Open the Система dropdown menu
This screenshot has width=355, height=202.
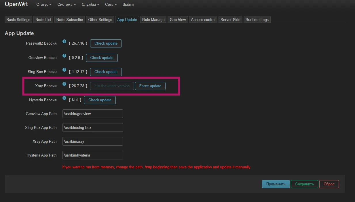pos(67,5)
